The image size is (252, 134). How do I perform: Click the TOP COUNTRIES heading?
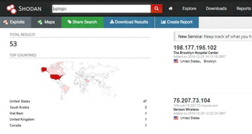click(23, 55)
